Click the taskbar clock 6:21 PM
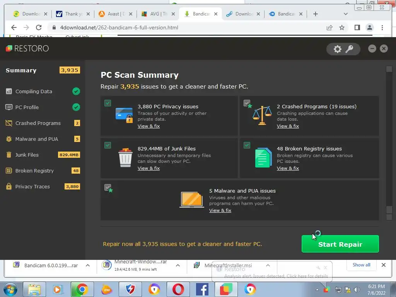Screen dimensions: 396x297 coord(376,287)
